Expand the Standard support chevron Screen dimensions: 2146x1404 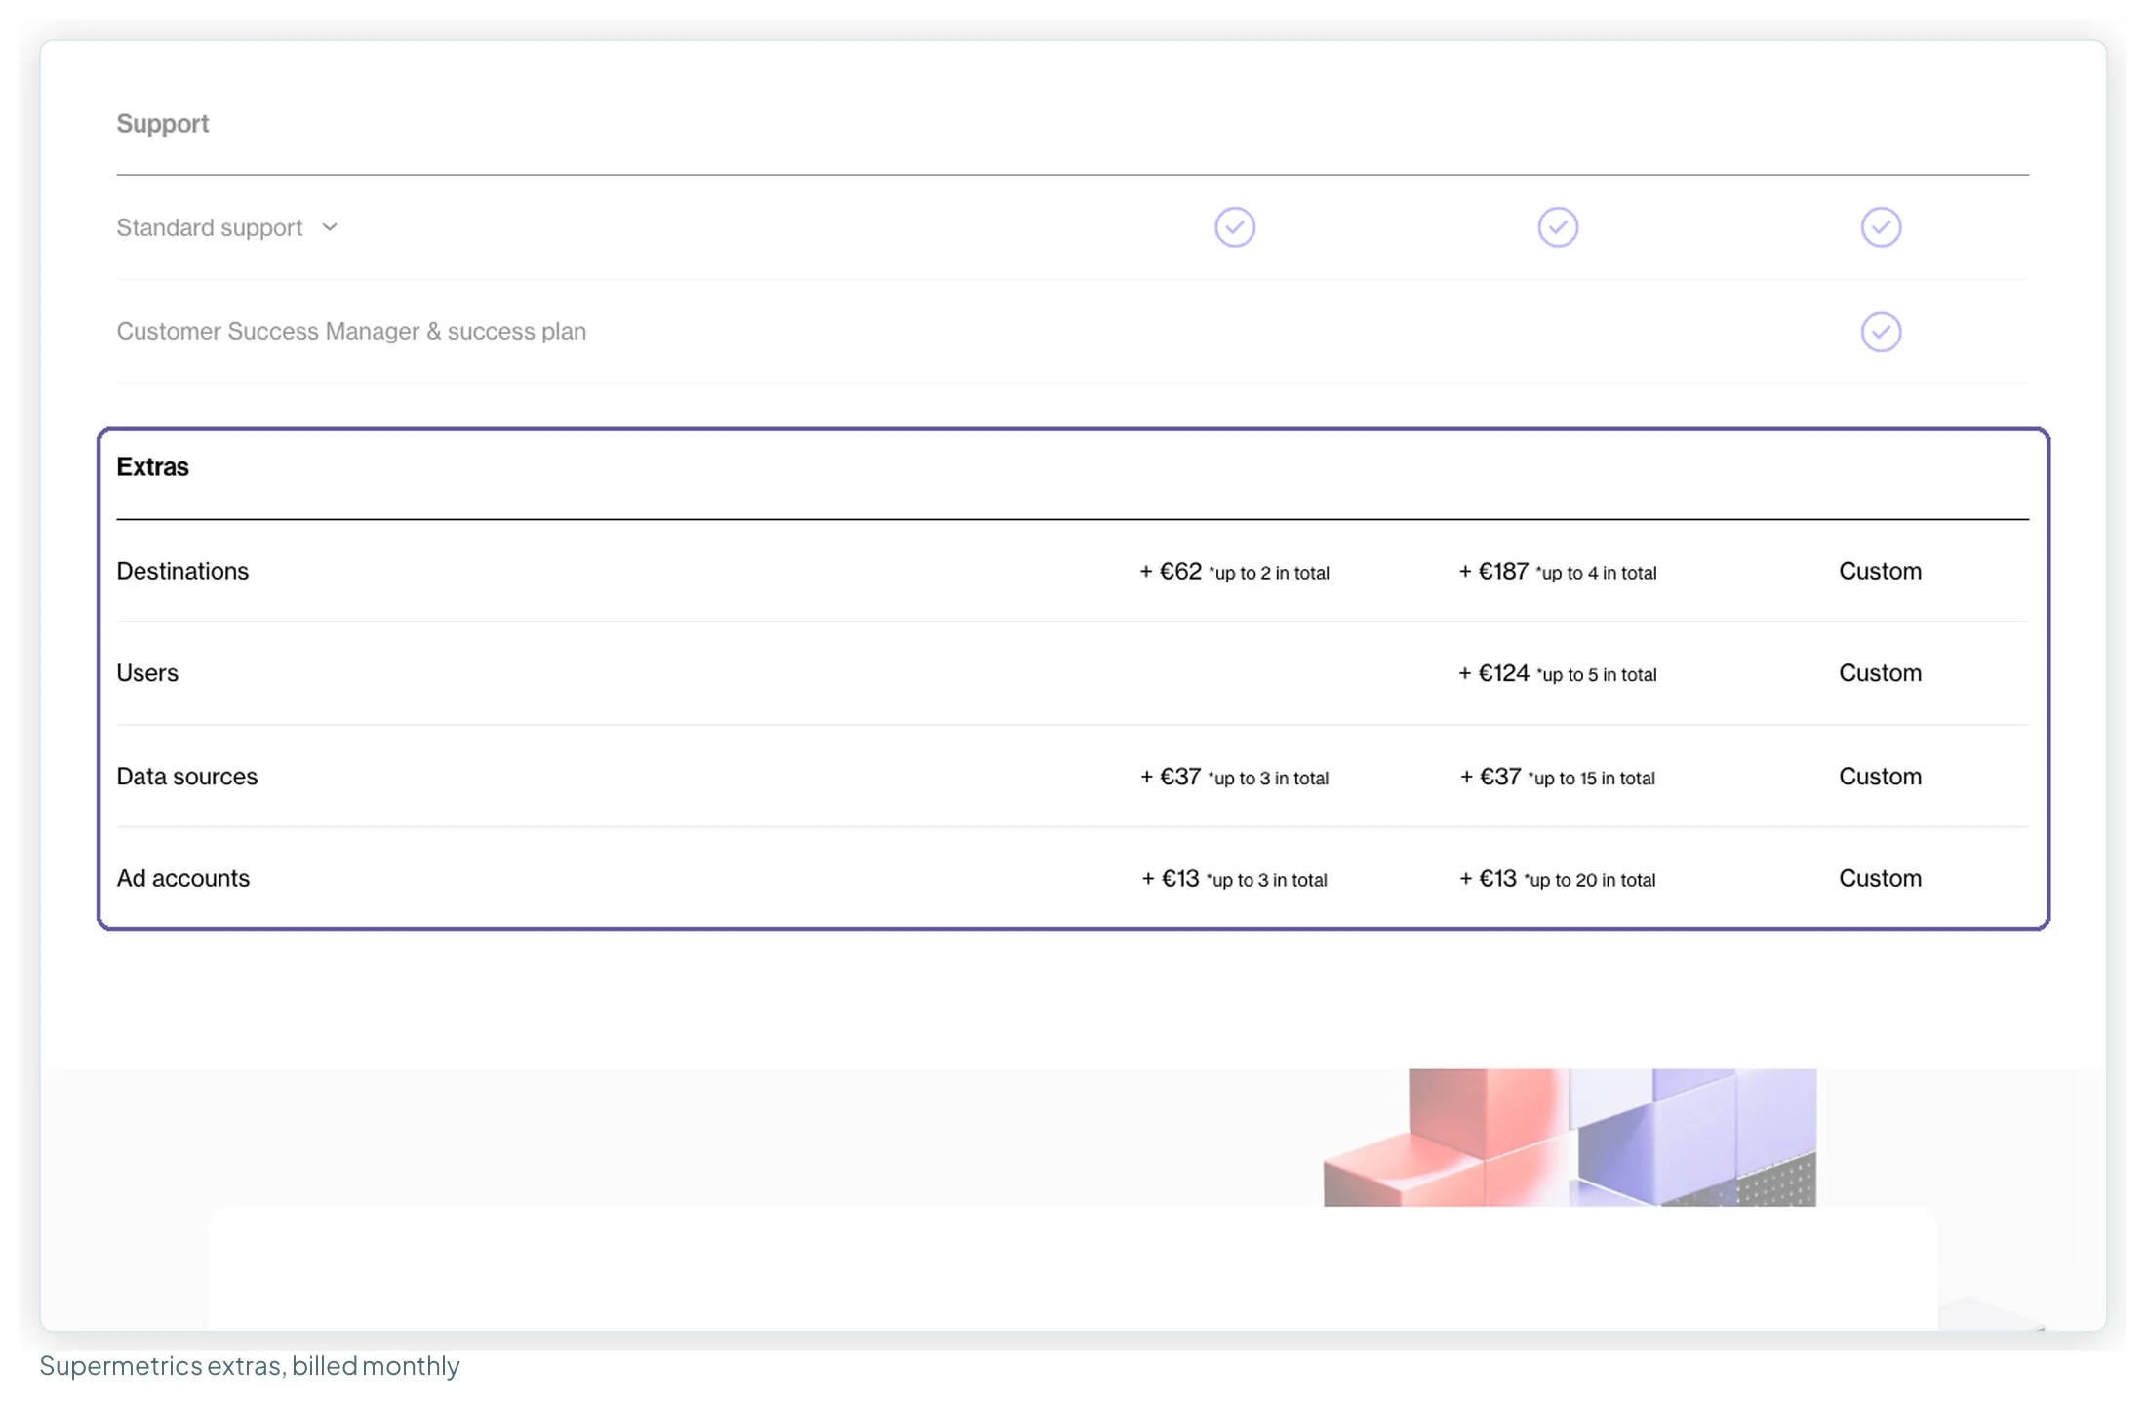click(x=330, y=227)
